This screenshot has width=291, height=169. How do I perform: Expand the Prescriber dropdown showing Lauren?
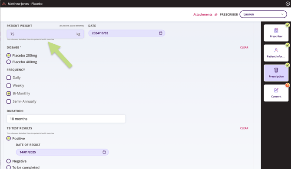[x=263, y=14]
